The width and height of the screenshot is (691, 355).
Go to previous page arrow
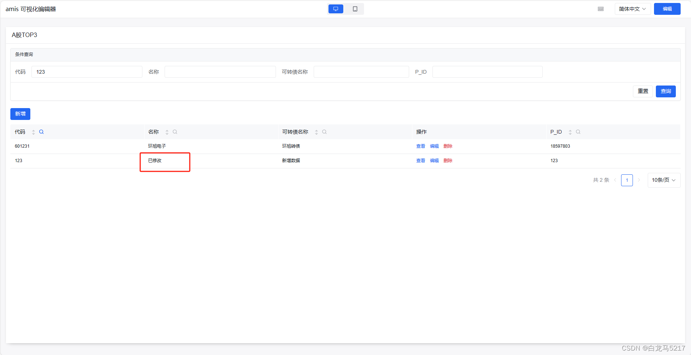(615, 180)
